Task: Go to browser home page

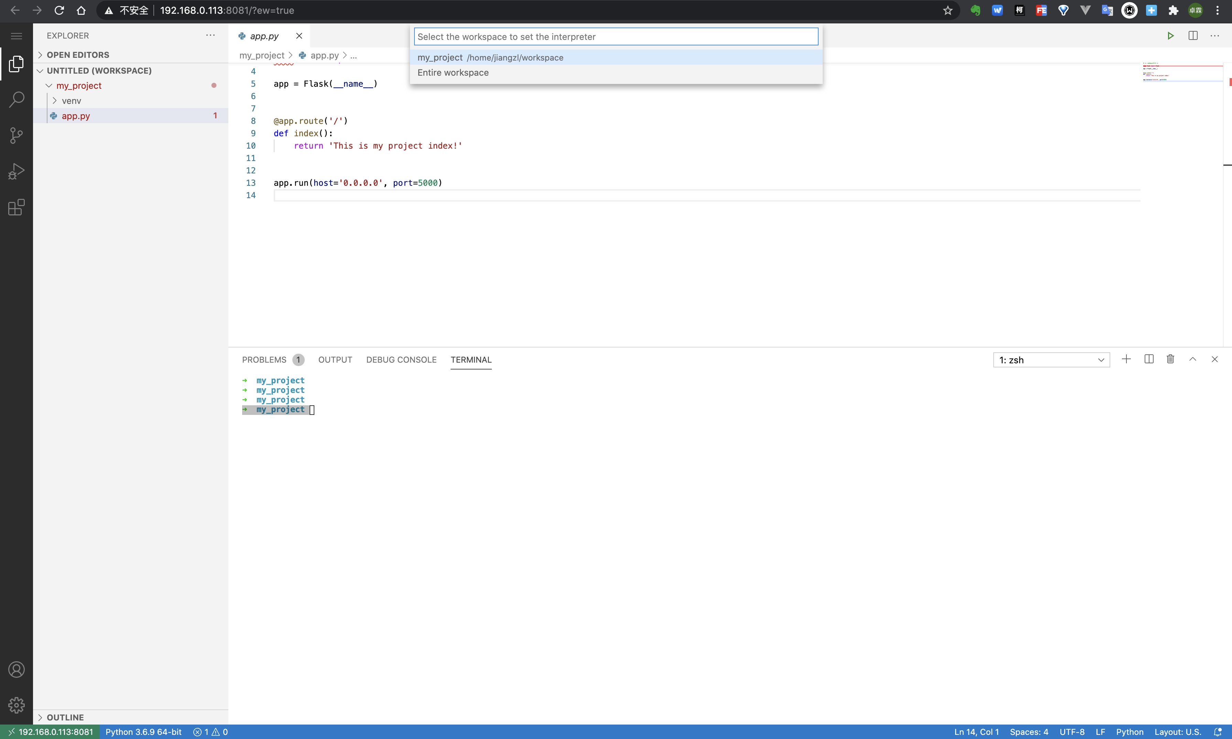Action: tap(81, 10)
